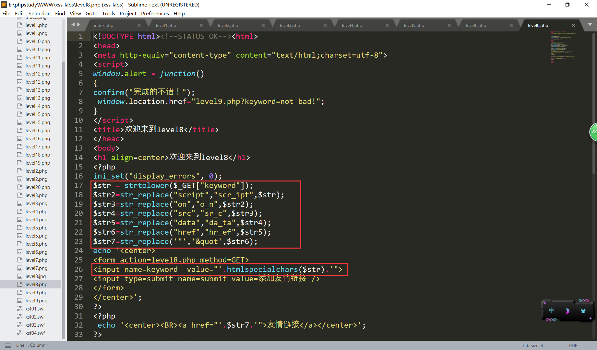Open the Edit menu
The height and width of the screenshot is (350, 597).
pyautogui.click(x=19, y=13)
